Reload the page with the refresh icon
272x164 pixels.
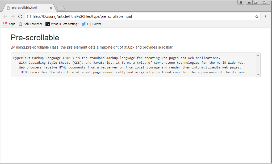[20, 16]
